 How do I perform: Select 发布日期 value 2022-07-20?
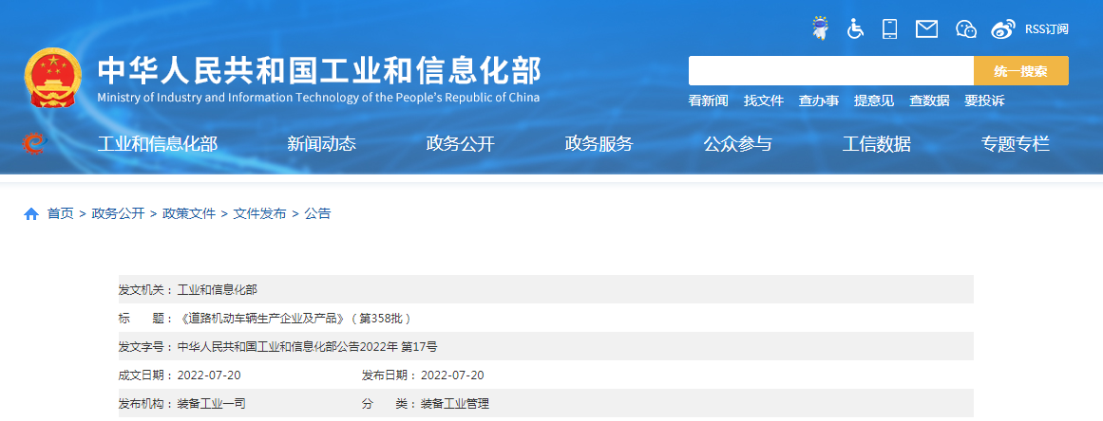[x=452, y=375]
